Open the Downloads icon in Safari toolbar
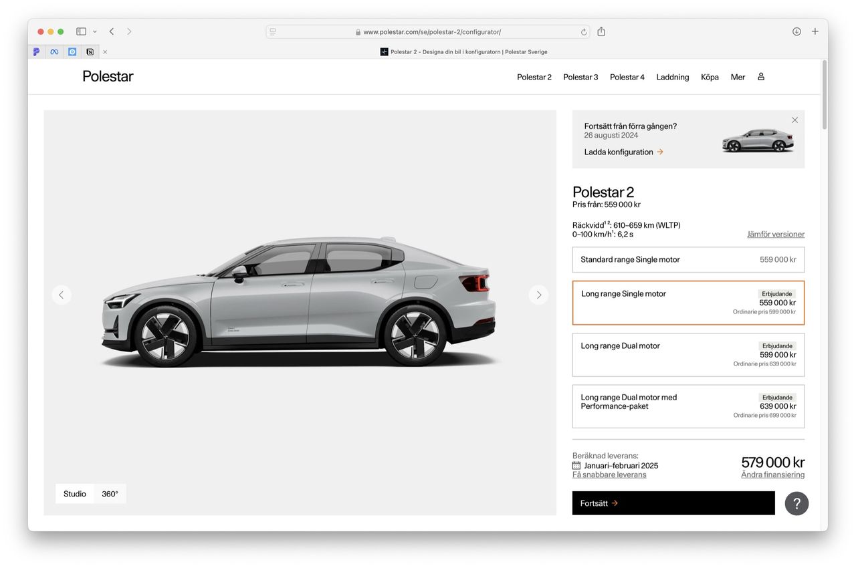Image resolution: width=856 pixels, height=568 pixels. tap(795, 31)
